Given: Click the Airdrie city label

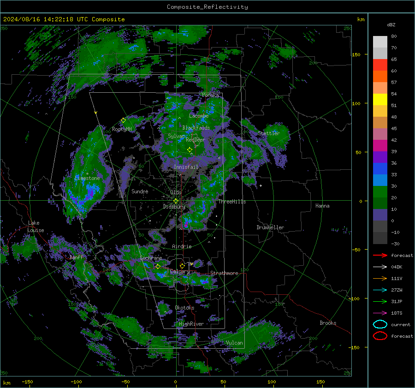Looking at the screenshot, I should coord(182,246).
